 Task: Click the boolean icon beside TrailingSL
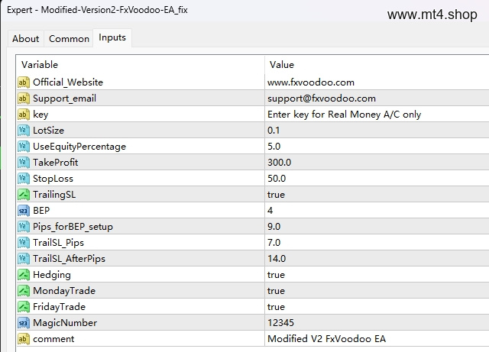(x=24, y=195)
